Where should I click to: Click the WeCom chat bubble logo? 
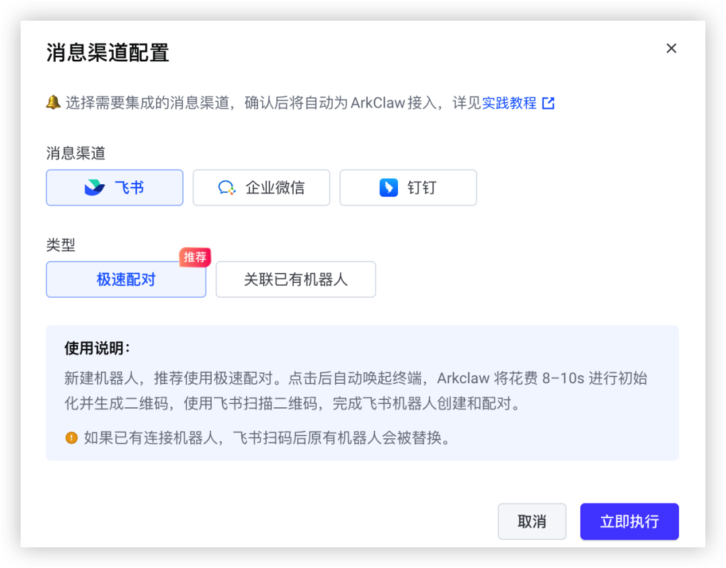click(227, 188)
